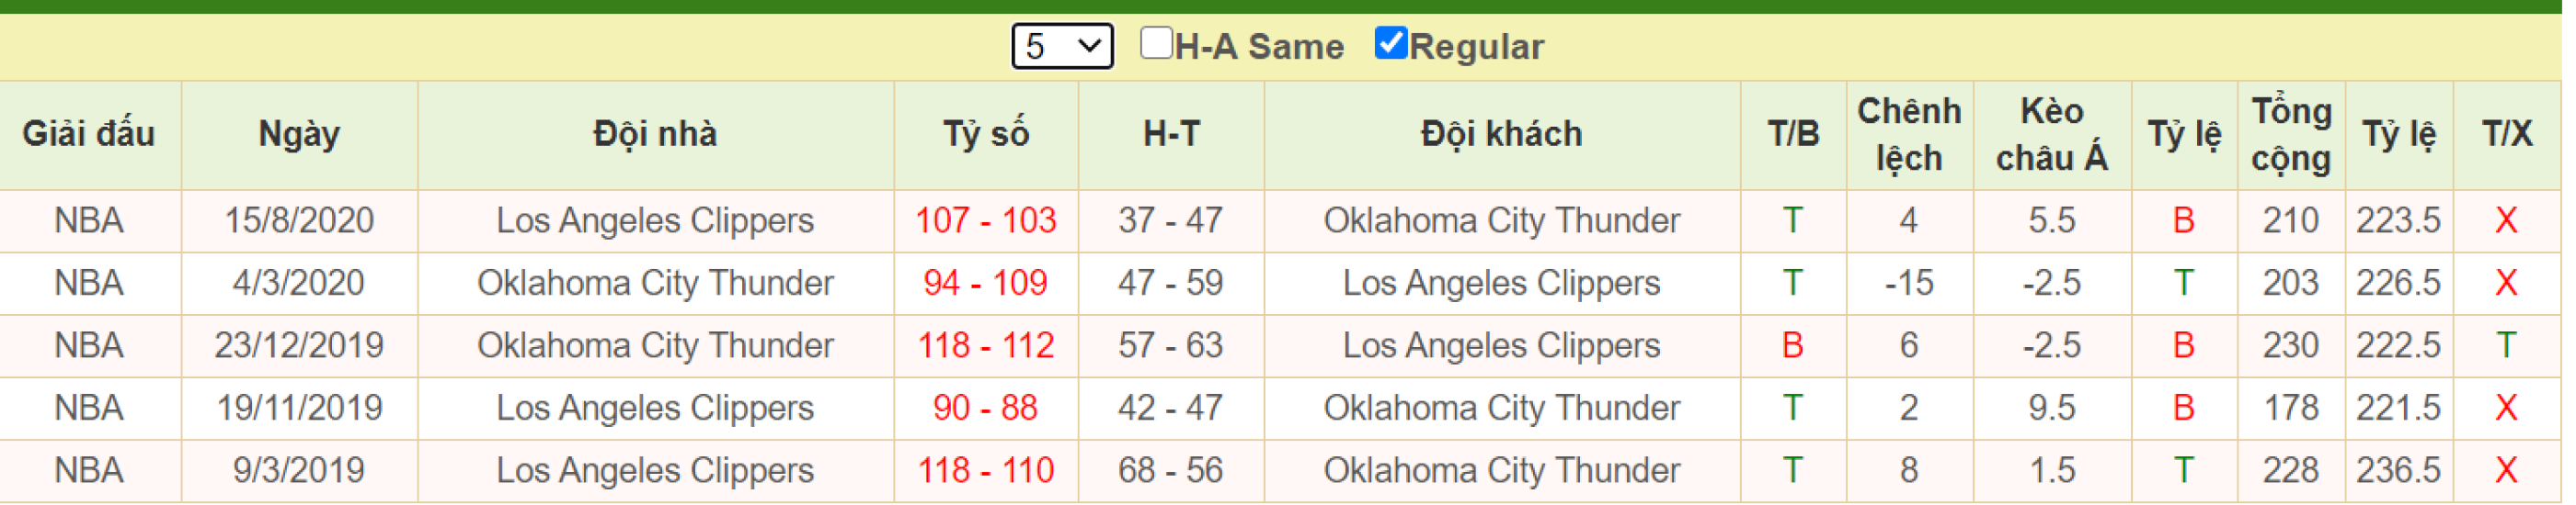The width and height of the screenshot is (2576, 505).
Task: Enable the H-A Same checkbox
Action: (x=1156, y=43)
